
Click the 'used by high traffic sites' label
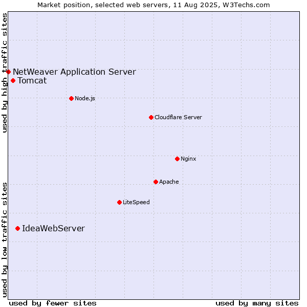5,73
